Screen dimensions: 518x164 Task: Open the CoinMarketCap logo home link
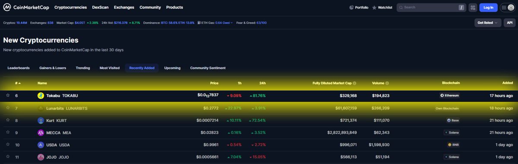pos(26,7)
